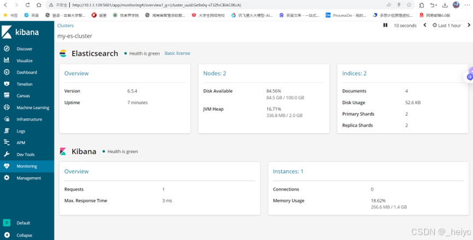Image resolution: width=473 pixels, height=240 pixels.
Task: Click the share icon in address bar
Action: (x=389, y=5)
